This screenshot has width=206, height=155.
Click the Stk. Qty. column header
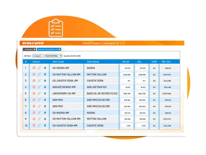[166, 62]
